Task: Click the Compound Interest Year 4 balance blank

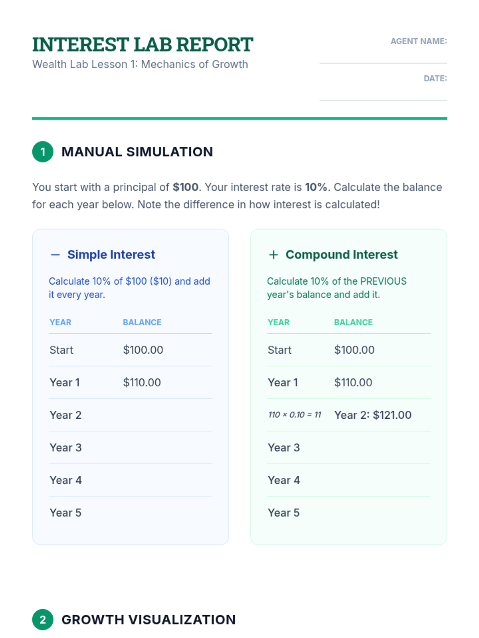Action: [x=382, y=480]
